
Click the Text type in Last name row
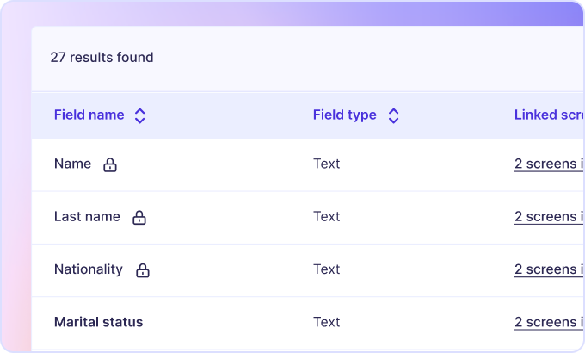click(327, 217)
